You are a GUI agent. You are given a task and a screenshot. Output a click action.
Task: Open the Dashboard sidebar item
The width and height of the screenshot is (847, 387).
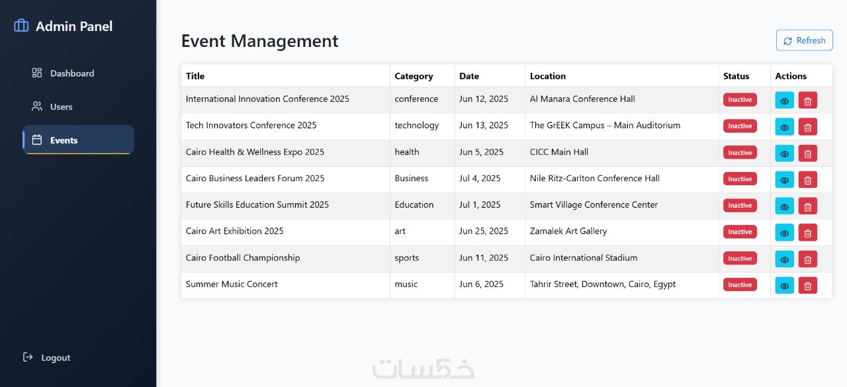[x=71, y=73]
